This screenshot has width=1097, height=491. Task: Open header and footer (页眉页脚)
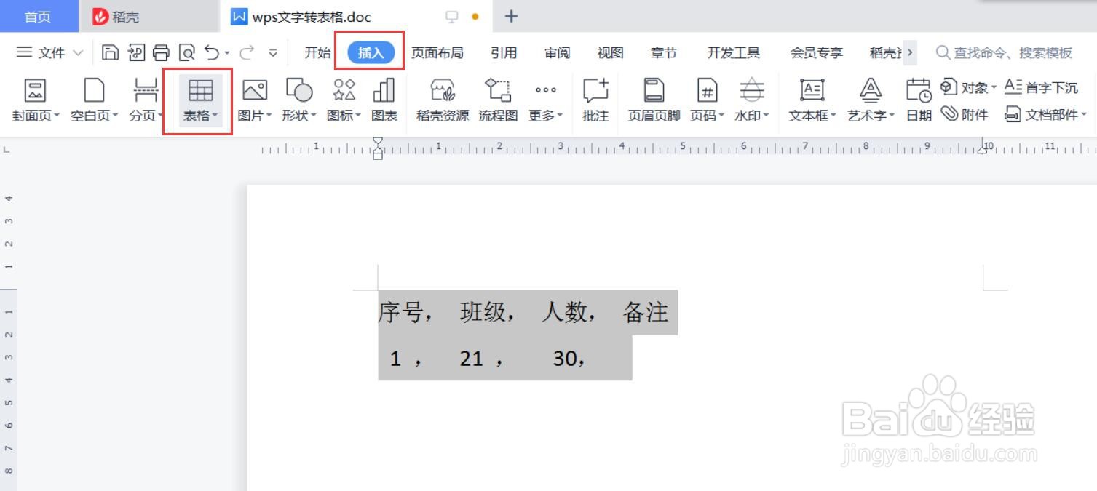654,100
